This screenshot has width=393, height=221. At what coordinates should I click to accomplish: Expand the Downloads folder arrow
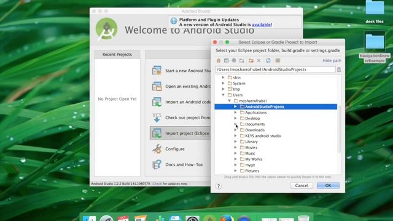point(235,130)
